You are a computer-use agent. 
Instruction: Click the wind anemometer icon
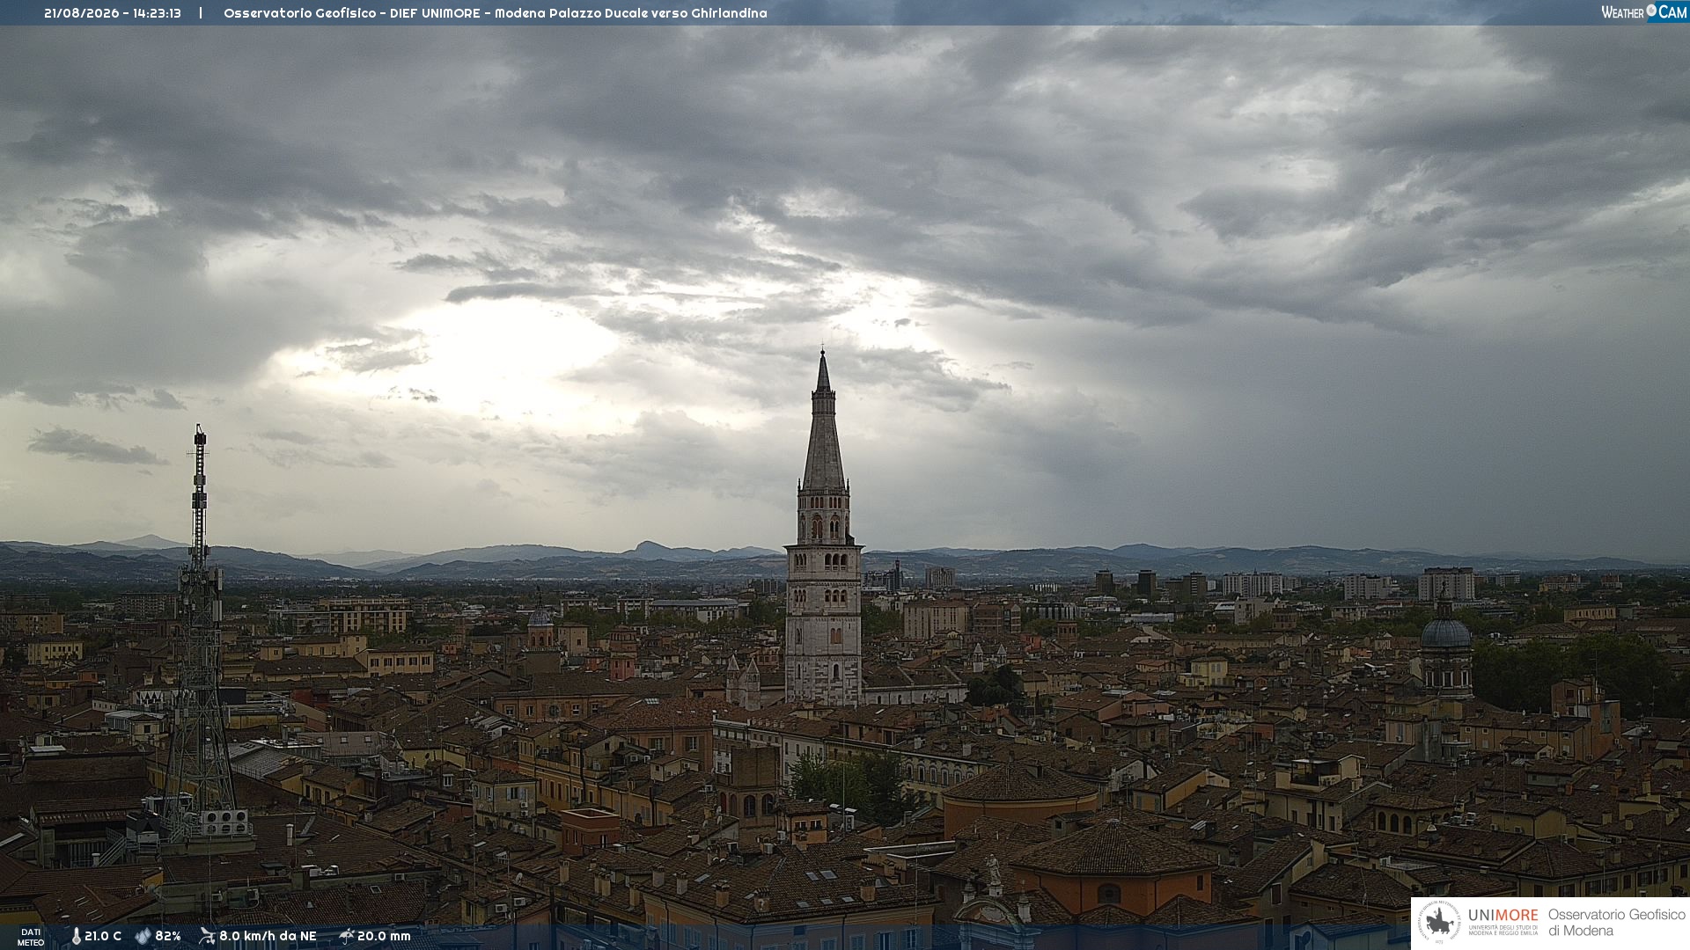click(207, 936)
